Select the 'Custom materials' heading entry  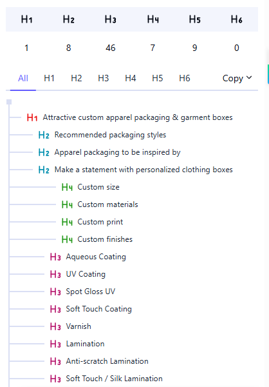tap(107, 204)
